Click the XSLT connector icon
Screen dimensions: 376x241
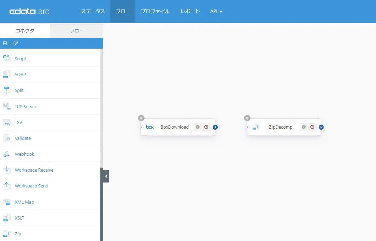click(6, 218)
